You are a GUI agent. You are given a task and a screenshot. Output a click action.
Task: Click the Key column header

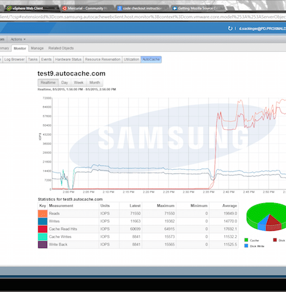tap(42, 206)
